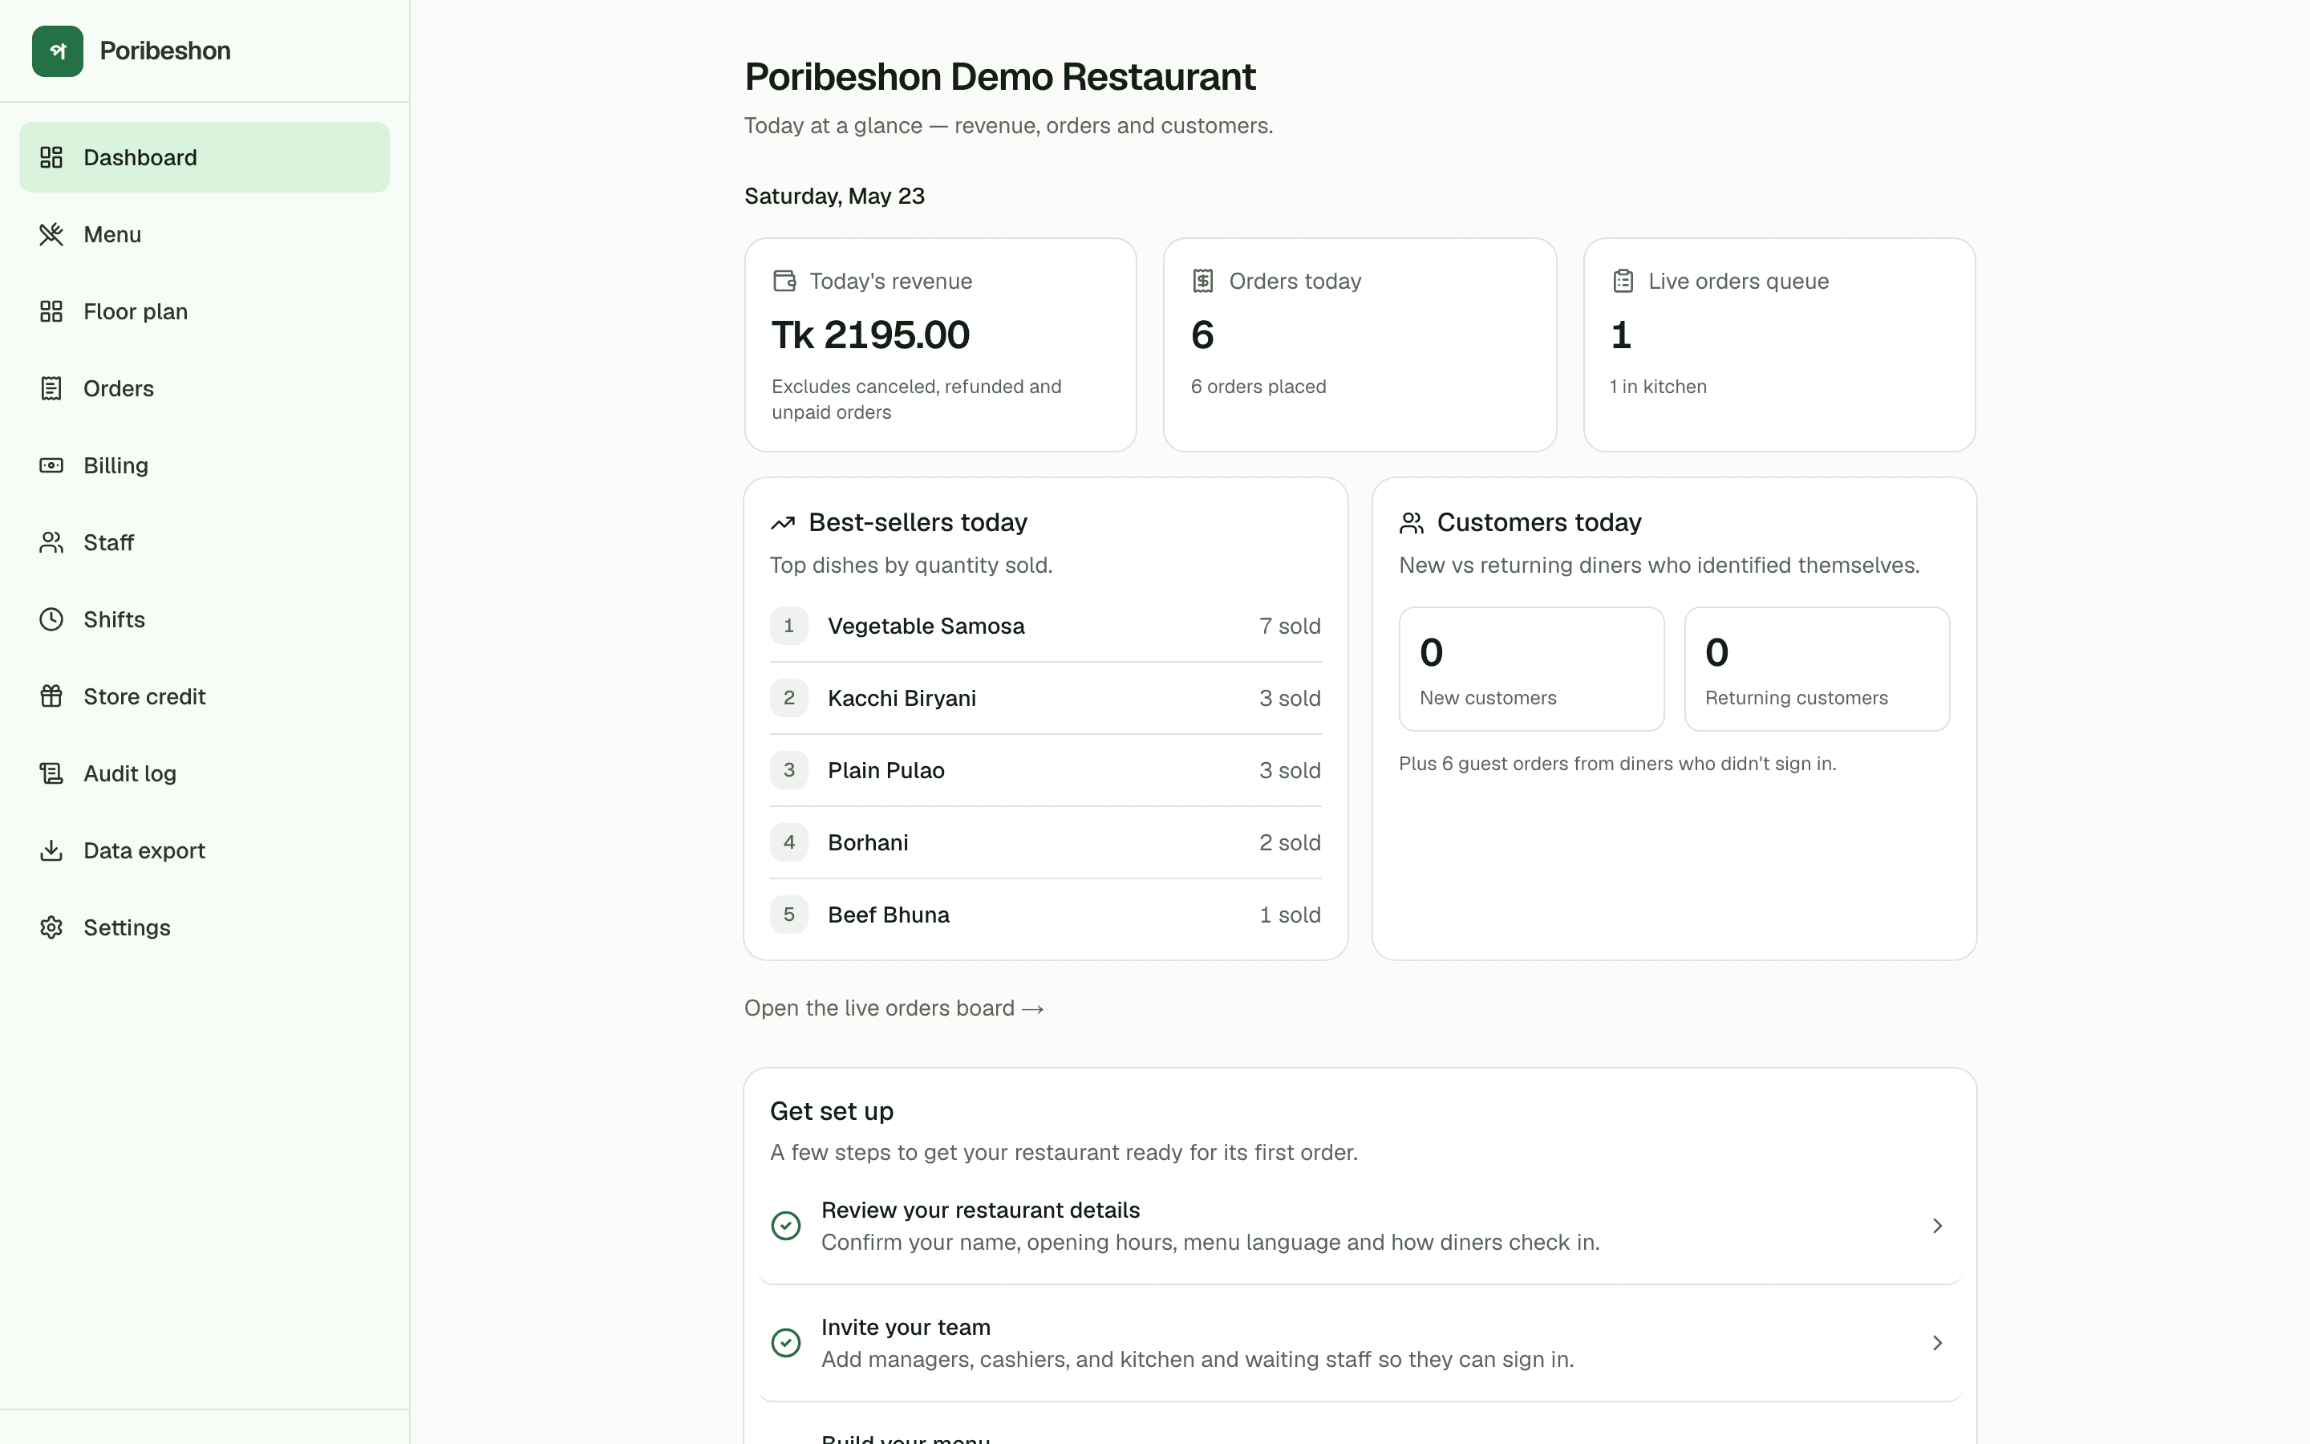Click Vegetable Samosa best-seller row
The image size is (2310, 1444).
[1045, 627]
